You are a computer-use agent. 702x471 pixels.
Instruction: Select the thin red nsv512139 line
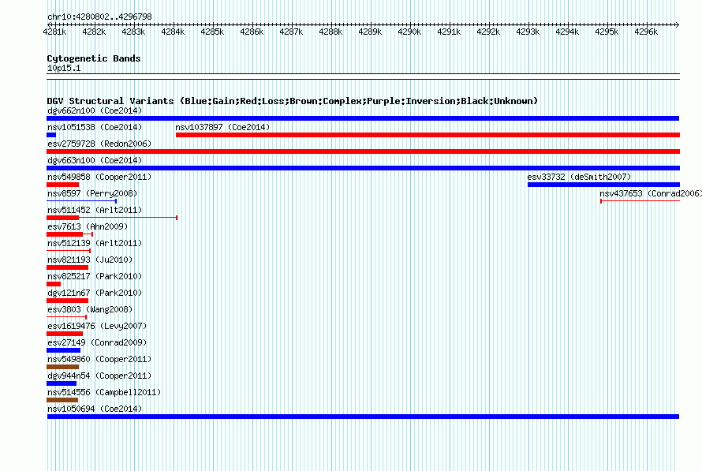(x=69, y=251)
